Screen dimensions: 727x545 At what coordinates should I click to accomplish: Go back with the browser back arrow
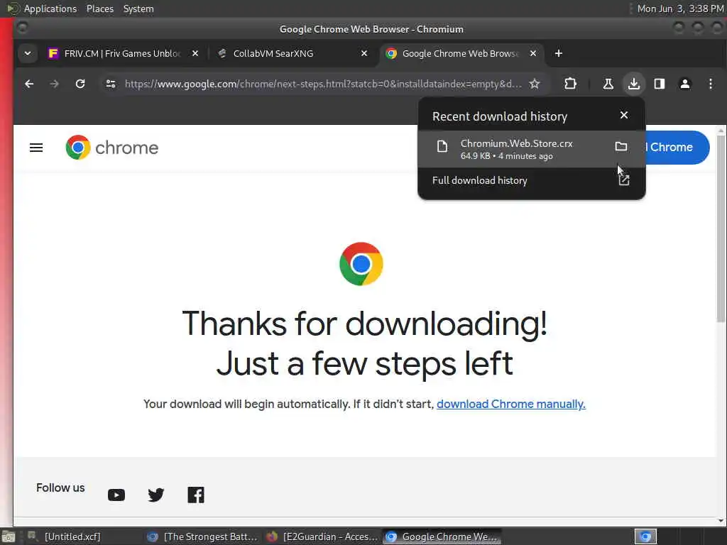(29, 84)
